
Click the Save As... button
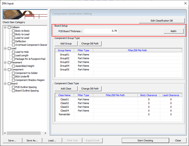point(32,140)
